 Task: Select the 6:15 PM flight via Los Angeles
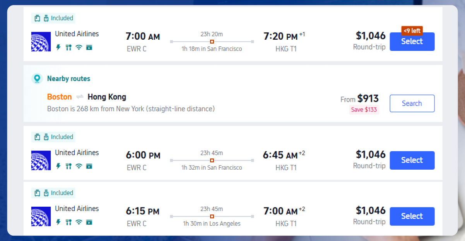412,216
